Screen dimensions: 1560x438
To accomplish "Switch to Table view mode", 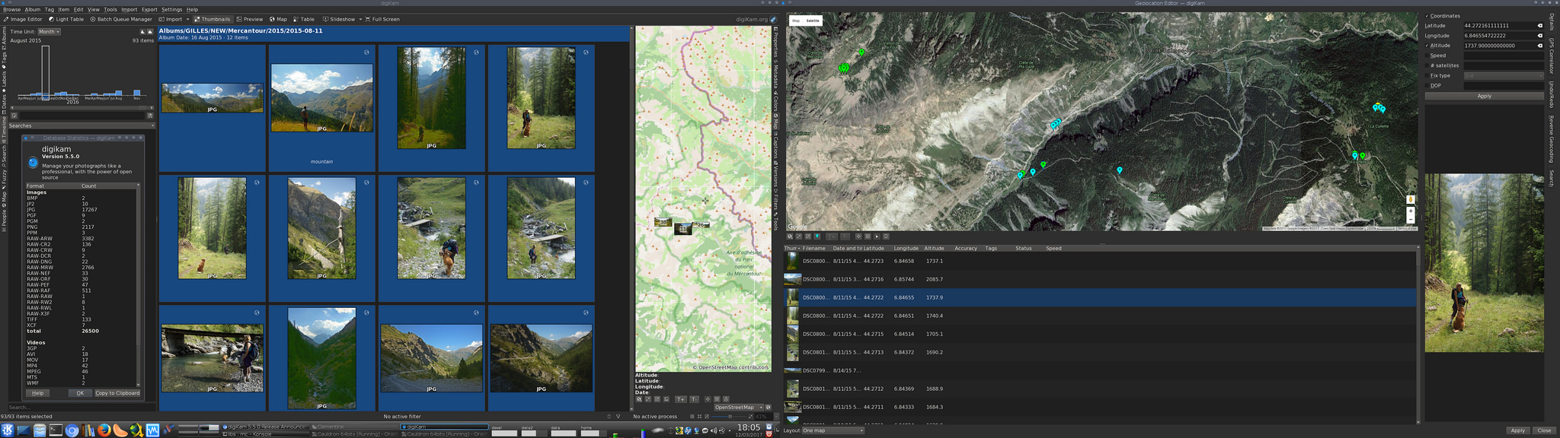I will (303, 19).
